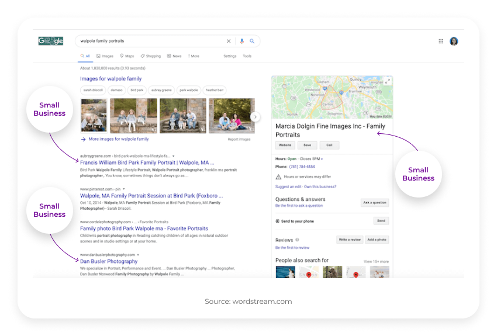
Task: Click the Reviews help question icon
Action: (x=297, y=240)
